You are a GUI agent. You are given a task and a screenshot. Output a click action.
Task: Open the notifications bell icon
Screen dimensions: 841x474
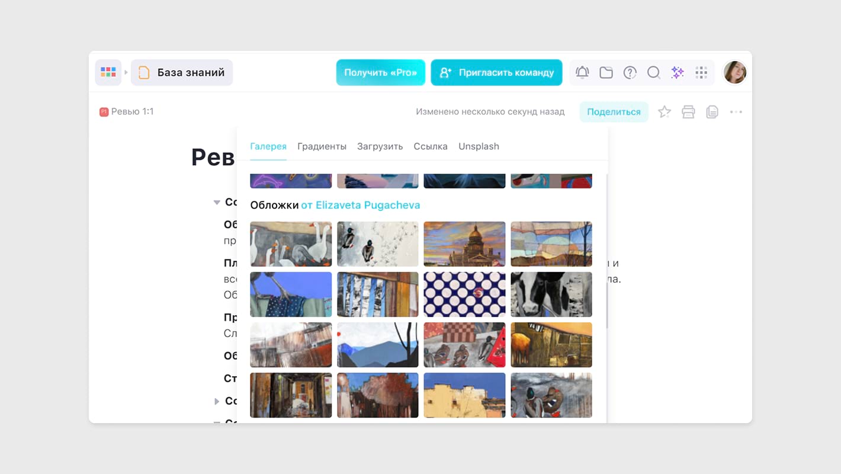coord(582,72)
